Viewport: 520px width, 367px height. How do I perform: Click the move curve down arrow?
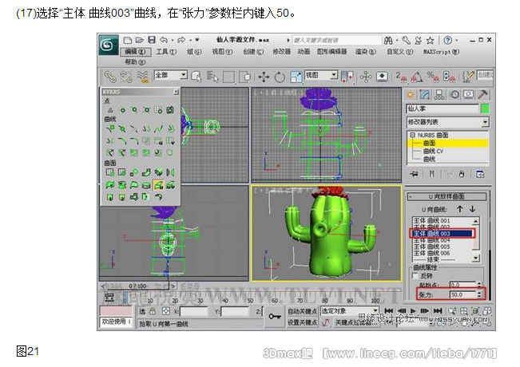tap(473, 209)
